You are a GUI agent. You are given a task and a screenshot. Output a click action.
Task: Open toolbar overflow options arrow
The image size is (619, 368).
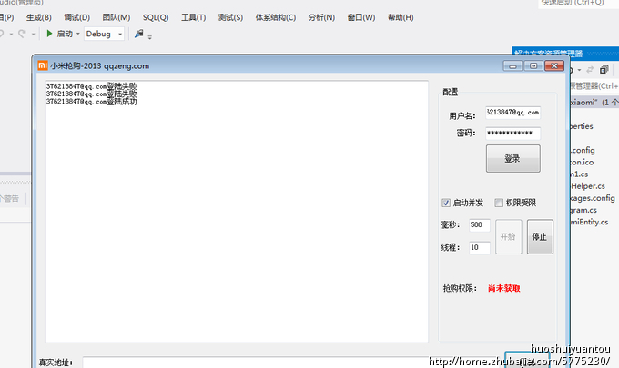click(x=149, y=37)
